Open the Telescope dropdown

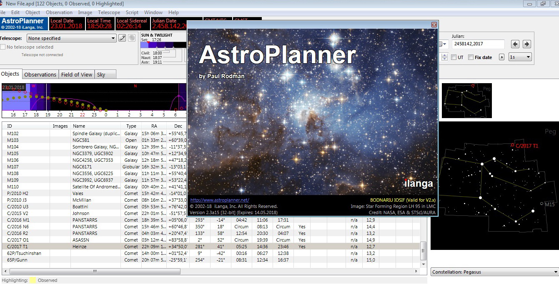(x=71, y=38)
